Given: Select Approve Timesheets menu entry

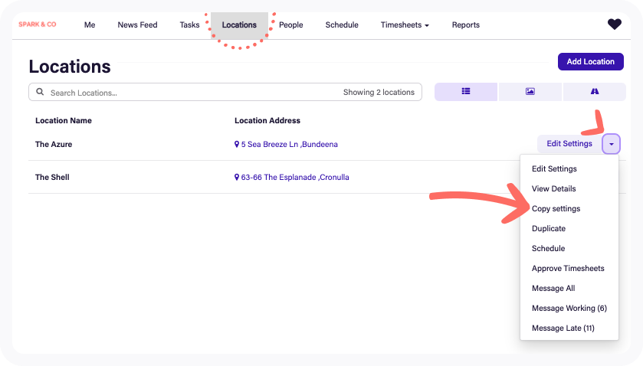Looking at the screenshot, I should 568,269.
